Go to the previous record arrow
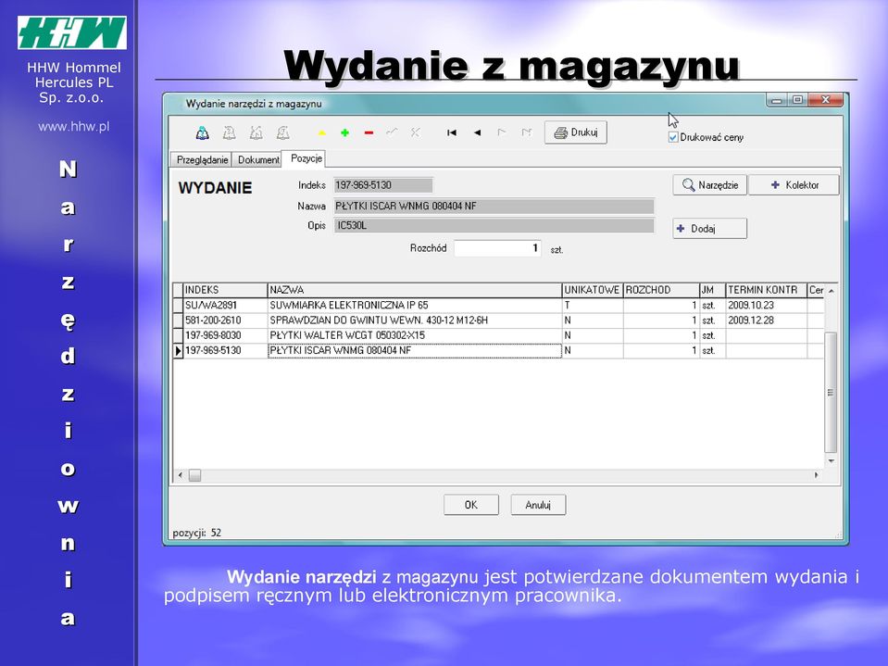Screen dimensions: 888x666 (x=478, y=132)
